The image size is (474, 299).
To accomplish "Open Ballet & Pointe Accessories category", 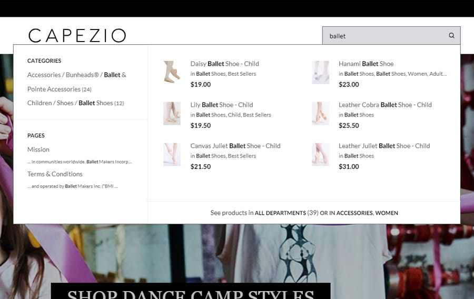I will coord(77,82).
